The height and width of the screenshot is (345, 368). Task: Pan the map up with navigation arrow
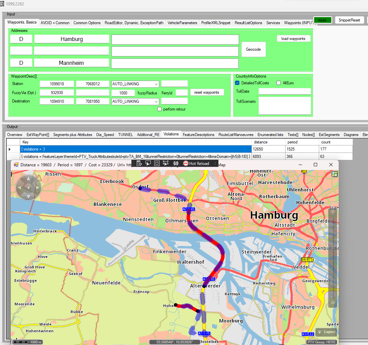click(x=29, y=179)
